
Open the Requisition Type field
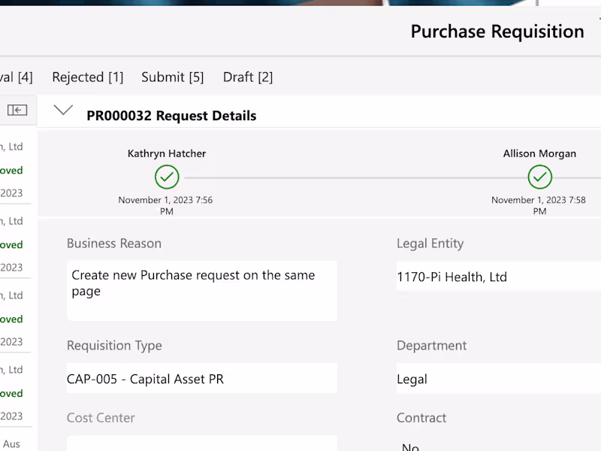[201, 379]
